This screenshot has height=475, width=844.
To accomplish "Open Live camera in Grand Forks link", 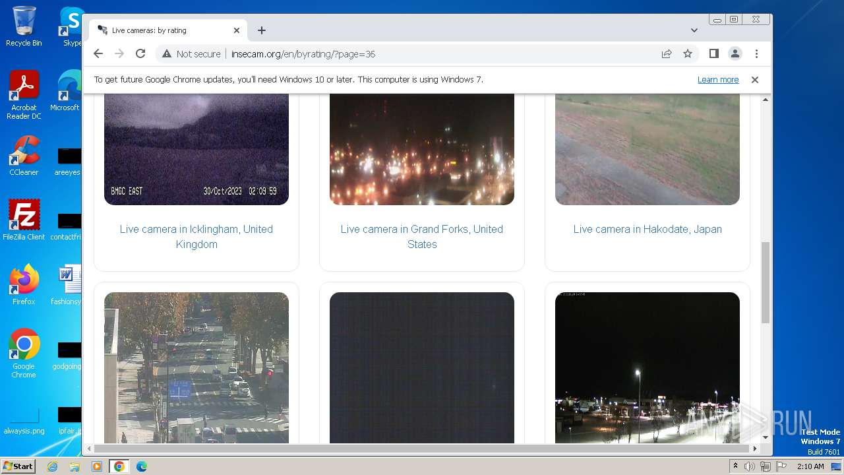I will coord(422,236).
